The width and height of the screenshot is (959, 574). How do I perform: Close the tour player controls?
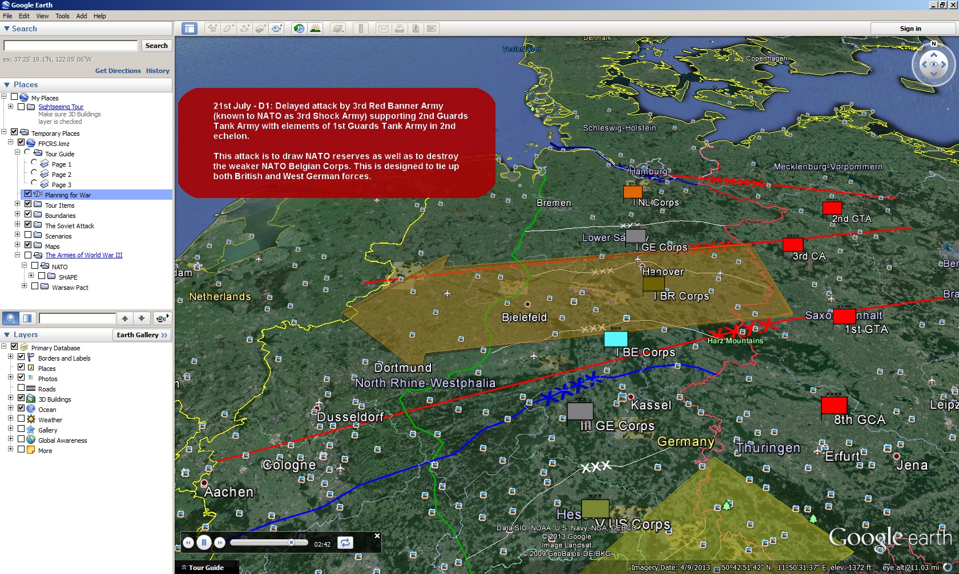click(377, 536)
